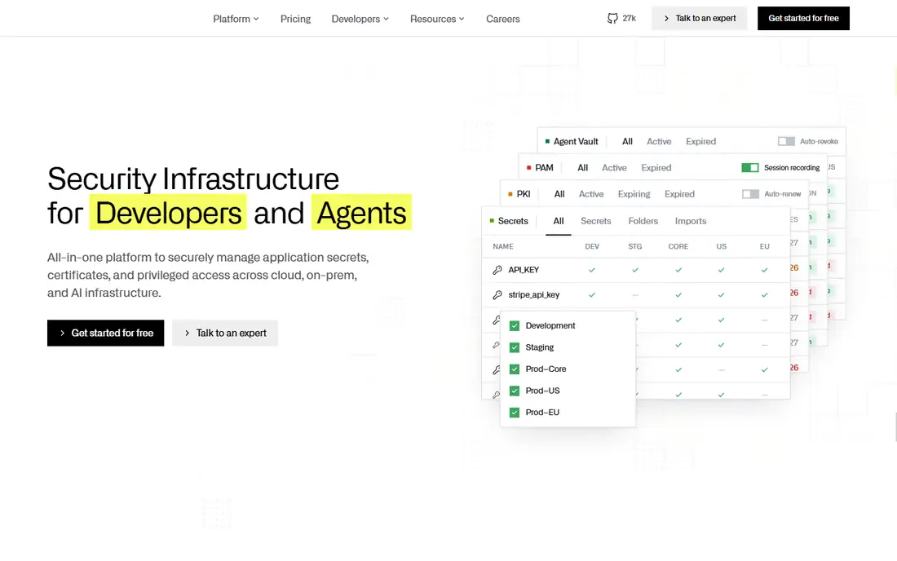
Task: Click the red square icon next to PAM
Action: [528, 167]
